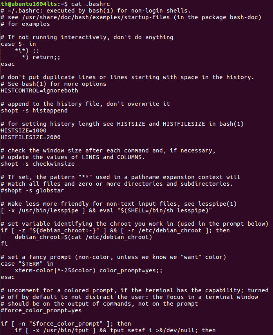Click the 'shopt -s histappend' line
This screenshot has height=335, width=273.
point(34,110)
